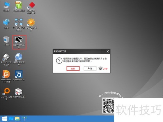Click the question mark icon in dialog
The image size is (163, 122).
[x=59, y=61]
